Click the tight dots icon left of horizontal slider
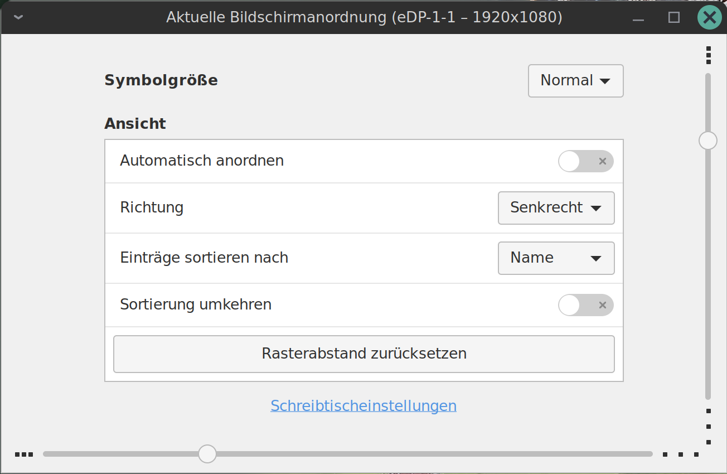 24,454
